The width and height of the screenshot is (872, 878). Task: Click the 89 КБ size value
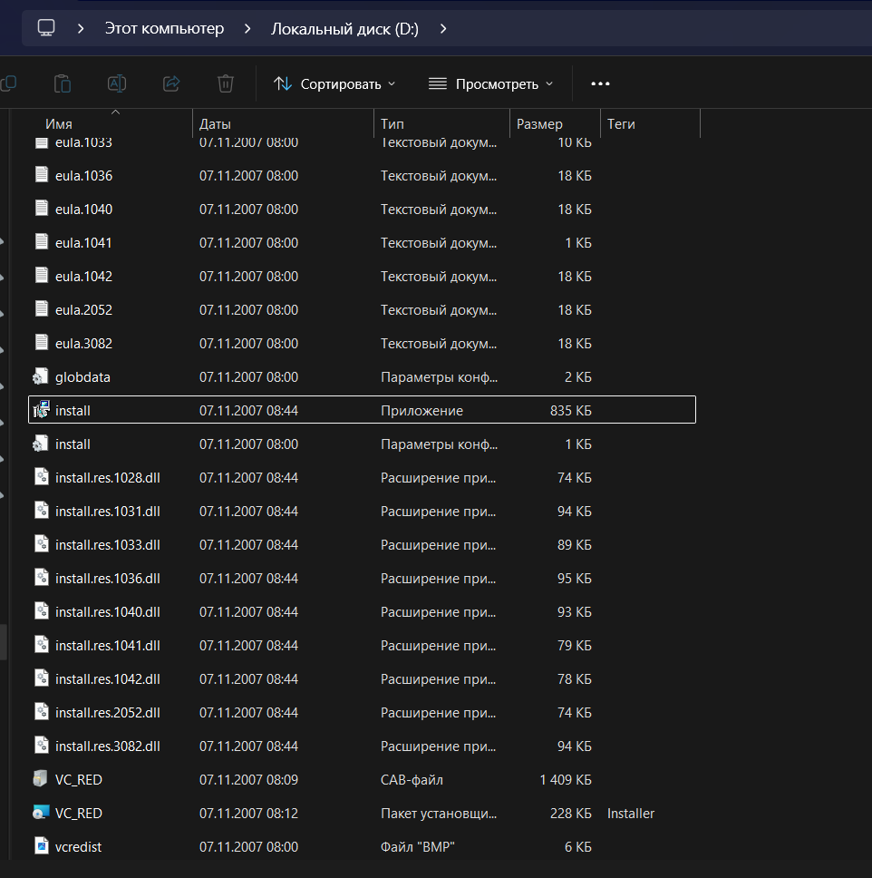(x=575, y=545)
